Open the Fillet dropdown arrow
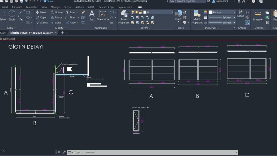Image resolution: width=277 pixels, height=156 pixels. (78, 17)
